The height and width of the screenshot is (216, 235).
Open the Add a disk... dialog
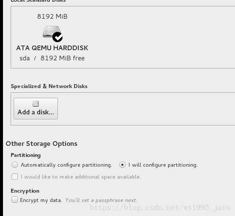pos(36,109)
